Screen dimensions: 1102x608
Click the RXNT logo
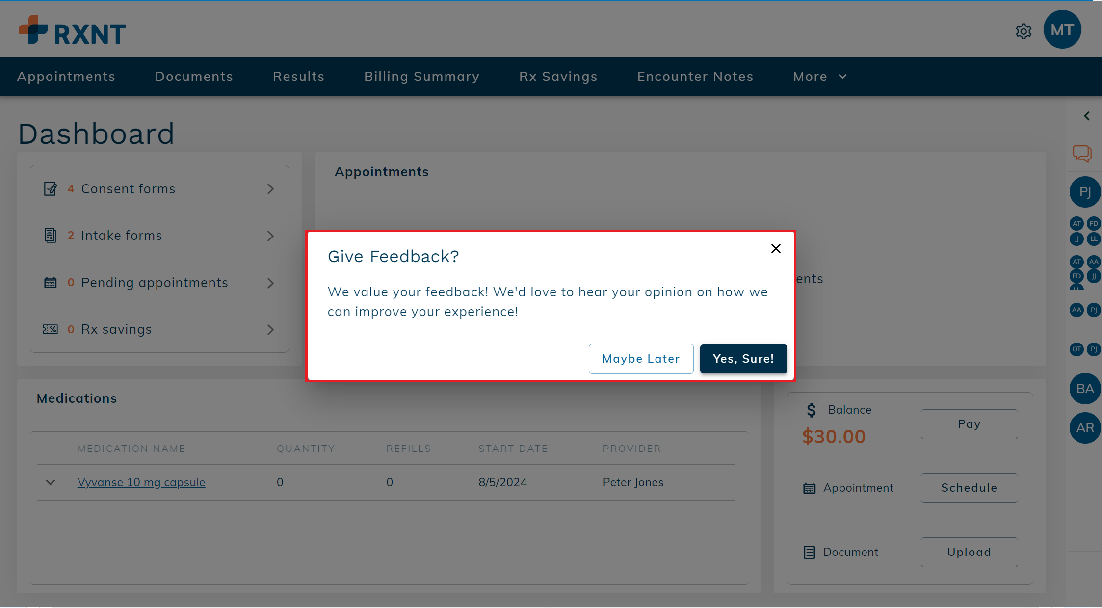72,30
